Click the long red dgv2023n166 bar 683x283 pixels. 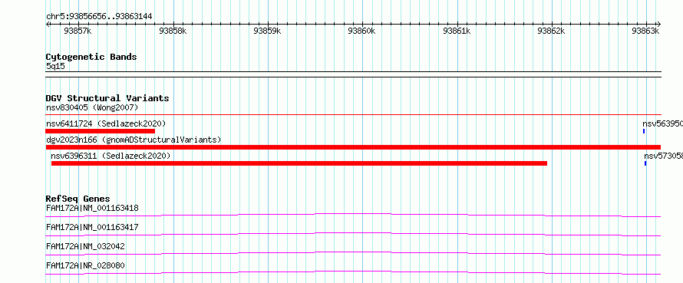point(353,147)
